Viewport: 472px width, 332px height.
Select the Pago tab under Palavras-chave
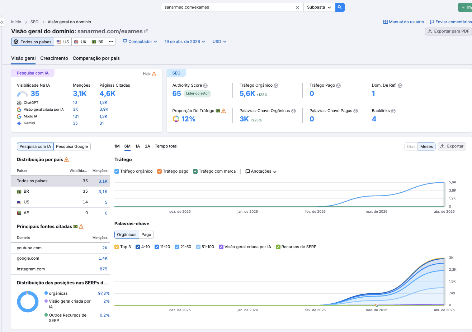pyautogui.click(x=146, y=235)
